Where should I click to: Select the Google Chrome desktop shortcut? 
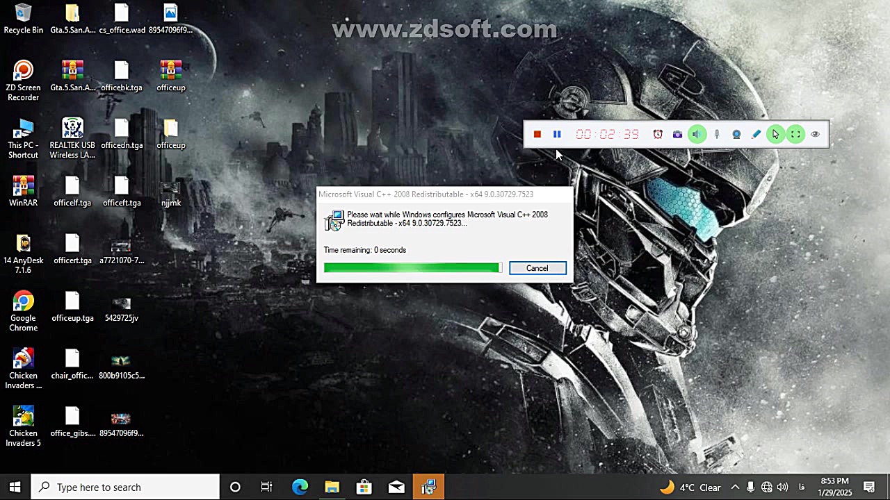point(23,312)
